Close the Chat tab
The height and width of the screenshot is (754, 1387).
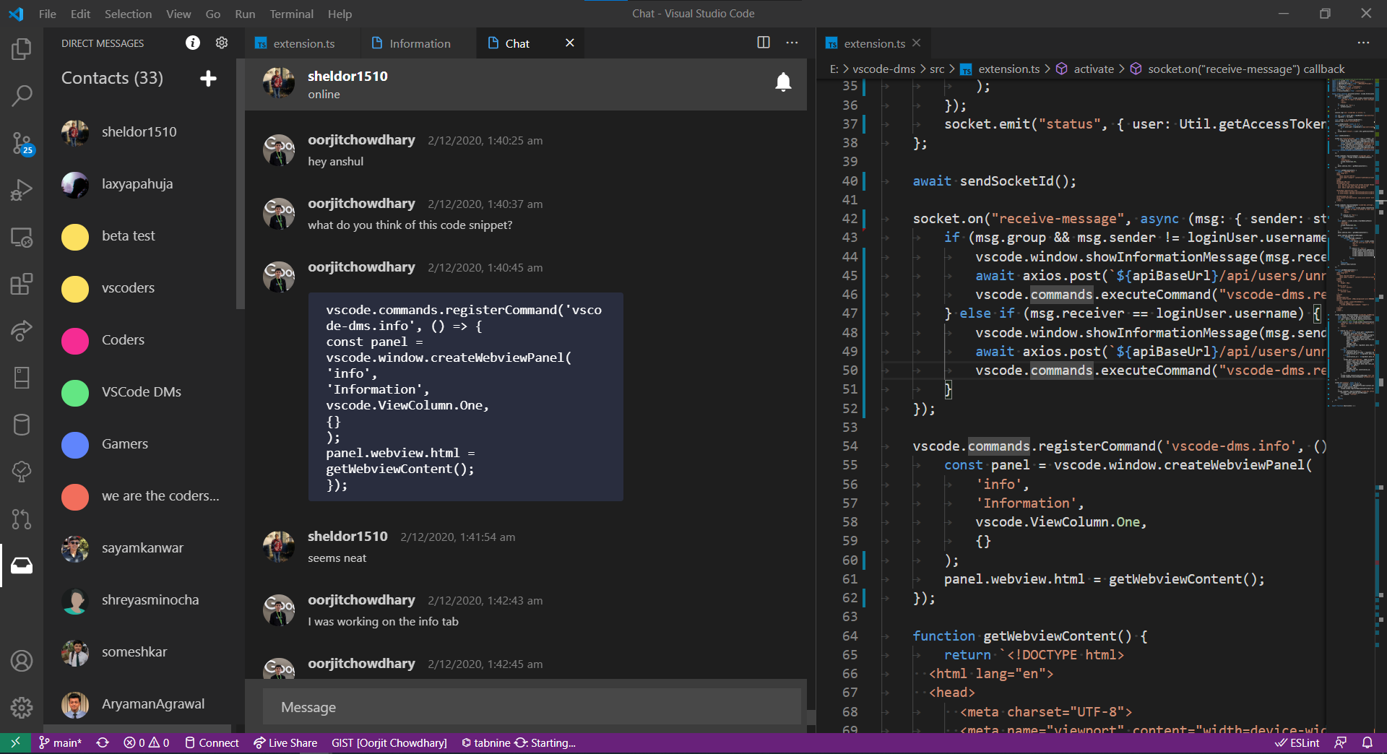point(570,43)
